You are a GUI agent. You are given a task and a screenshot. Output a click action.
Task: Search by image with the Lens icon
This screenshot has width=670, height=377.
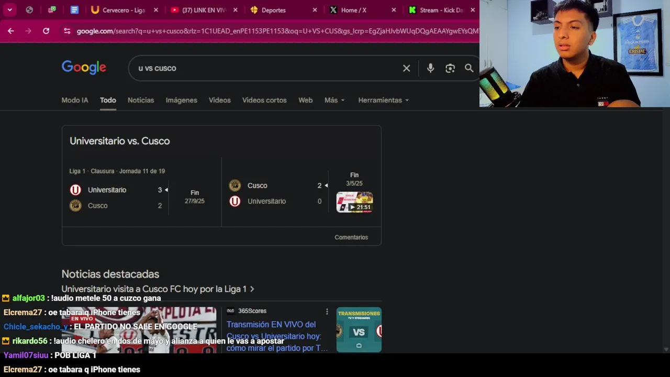coord(450,68)
